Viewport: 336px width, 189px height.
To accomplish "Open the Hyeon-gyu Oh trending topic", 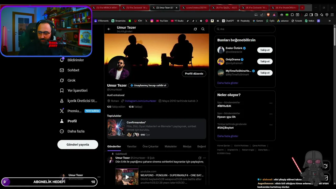I will [x=226, y=117].
